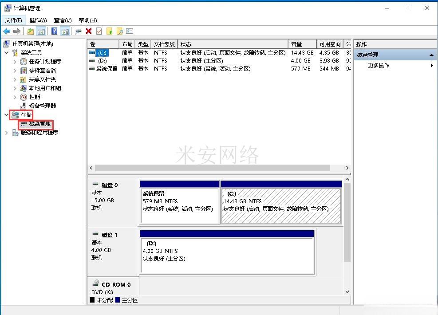
Task: Click the horizontal scrollbar thumb of volume list
Action: [212, 168]
